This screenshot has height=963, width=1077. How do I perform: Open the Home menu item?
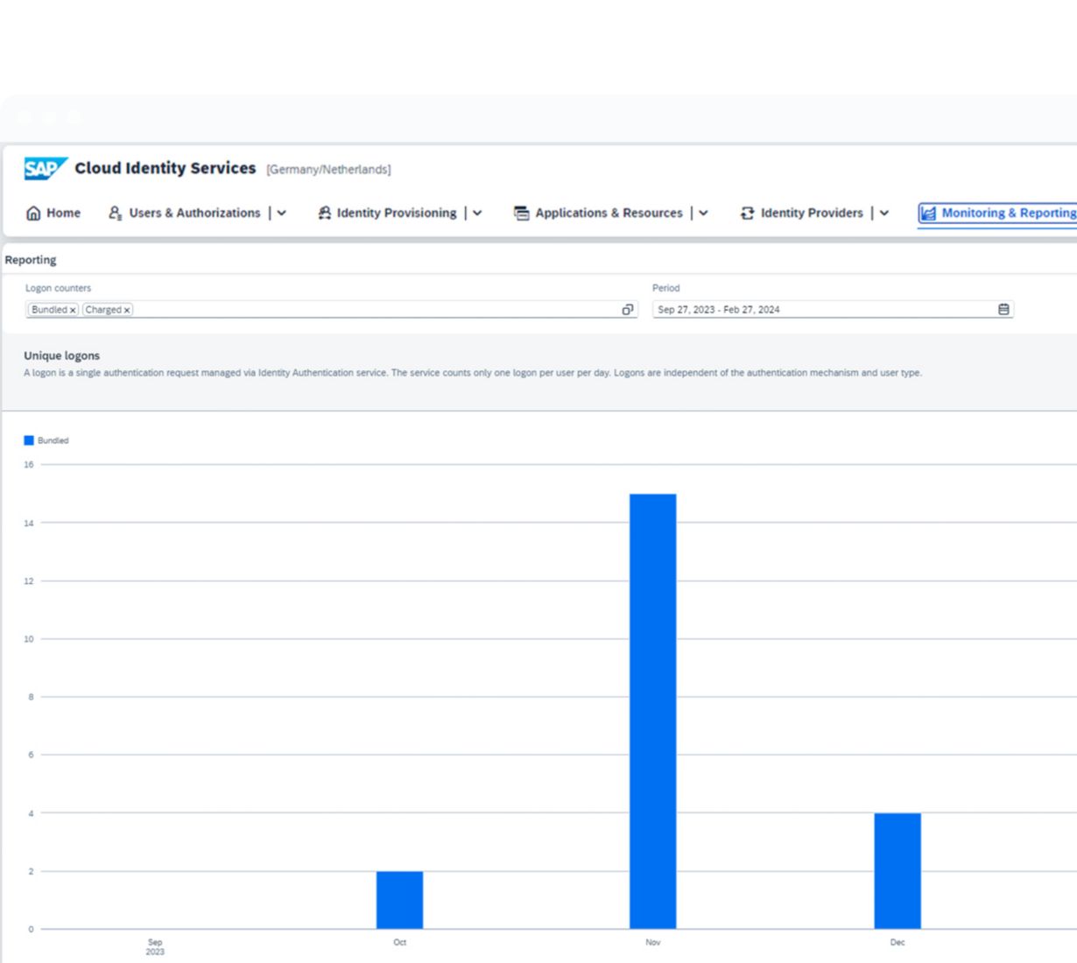63,213
